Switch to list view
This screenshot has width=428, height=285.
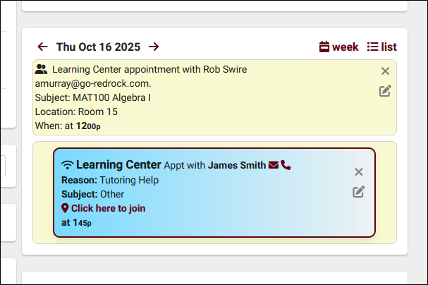click(381, 47)
